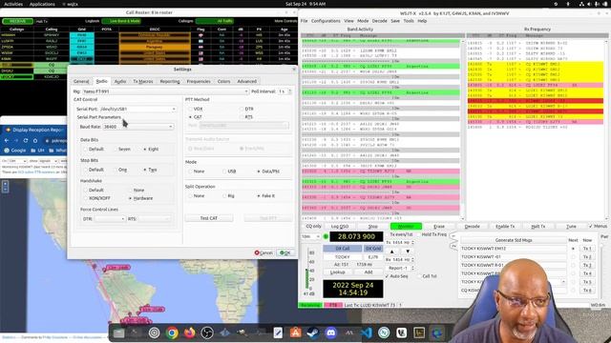Close the Settings dialog window

(294, 70)
